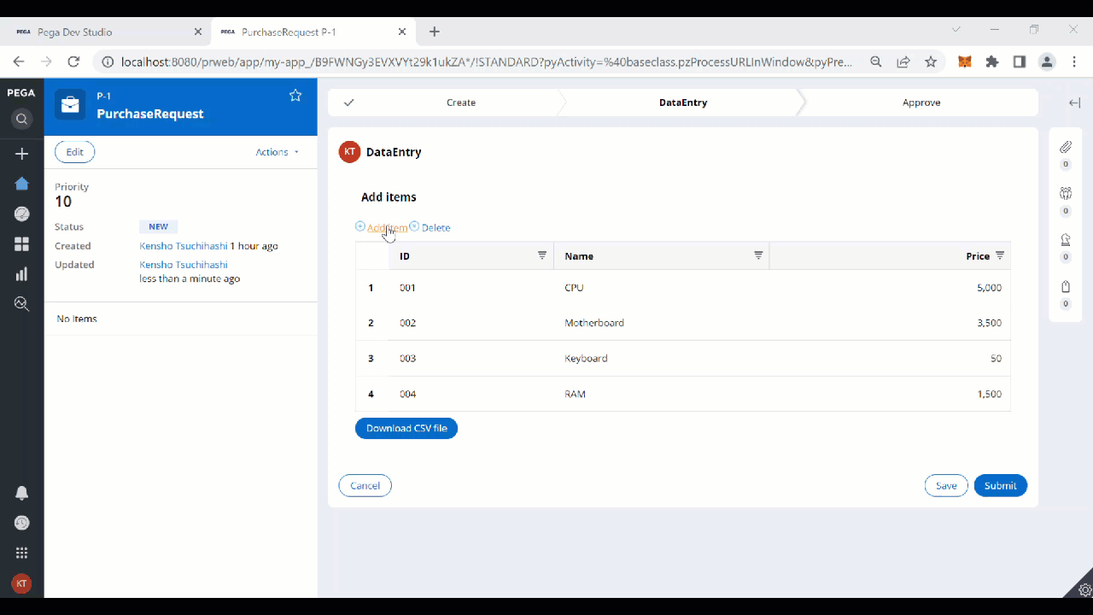Open notifications via bell icon
Viewport: 1093px width, 615px height.
coord(22,493)
